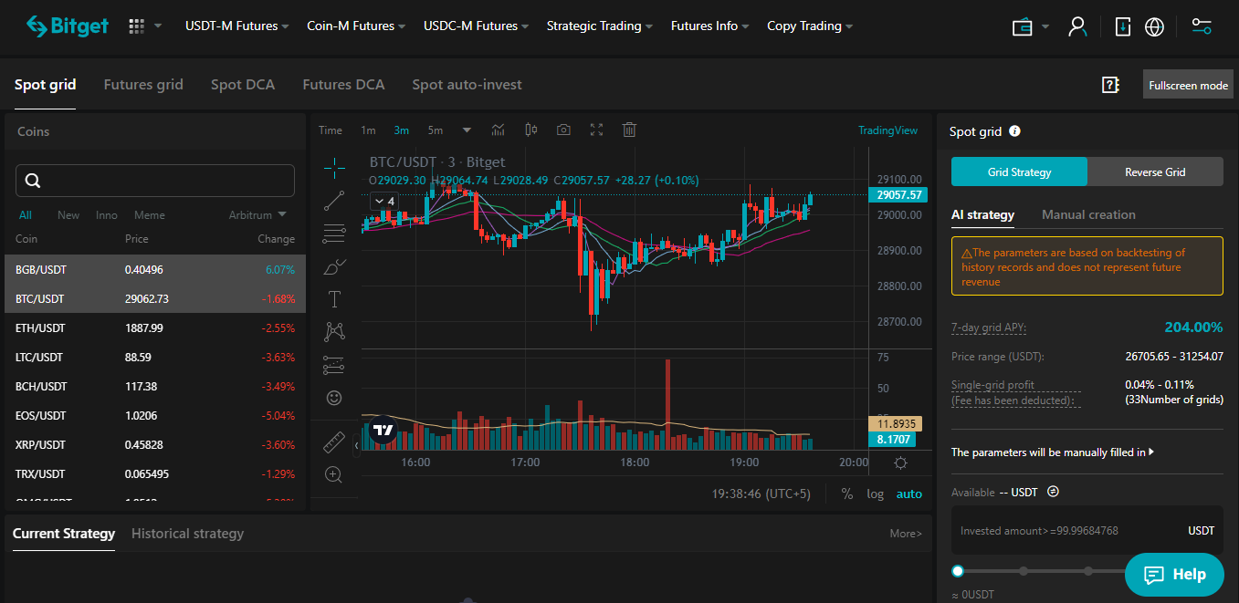This screenshot has height=603, width=1239.
Task: Select the crosshair cursor tool
Action: [x=334, y=167]
